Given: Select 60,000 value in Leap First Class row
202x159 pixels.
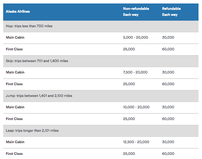Looking at the screenshot, I should pyautogui.click(x=168, y=154).
